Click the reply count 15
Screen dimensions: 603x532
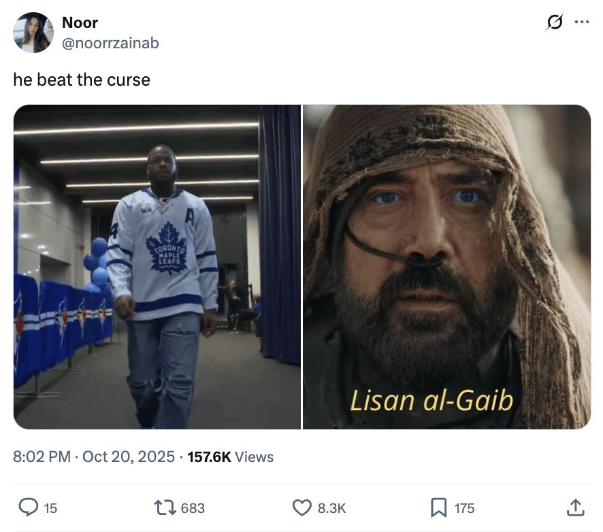coord(50,508)
